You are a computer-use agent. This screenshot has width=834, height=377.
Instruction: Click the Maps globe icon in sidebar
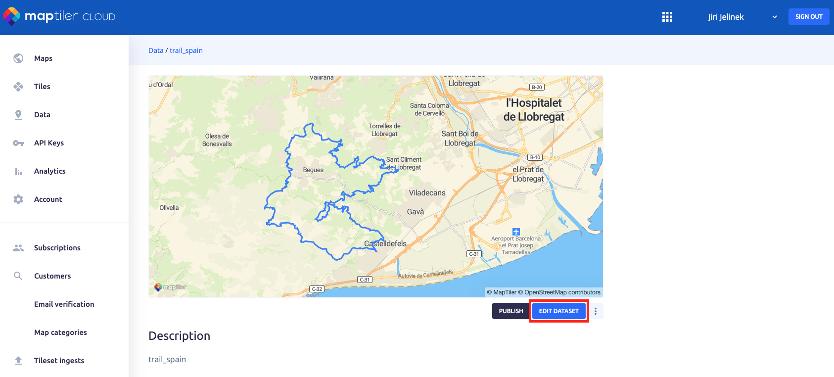(18, 58)
